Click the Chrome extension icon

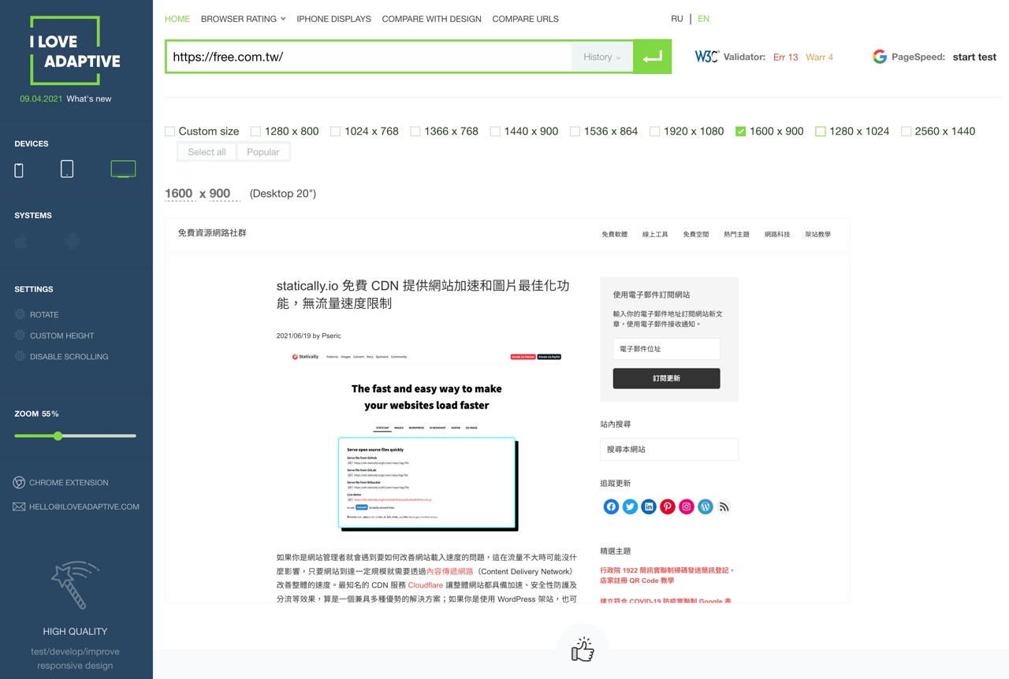tap(19, 482)
